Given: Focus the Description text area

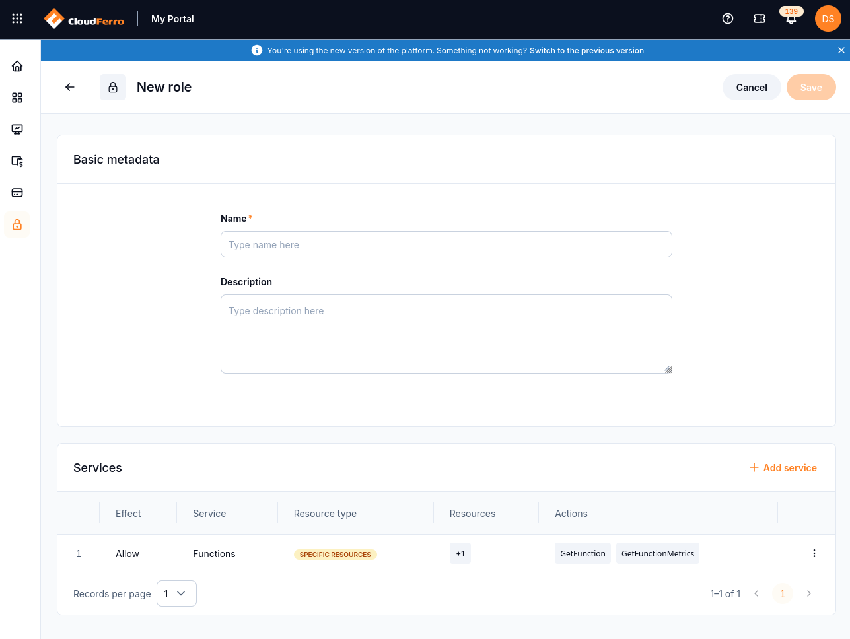Looking at the screenshot, I should click(x=446, y=334).
